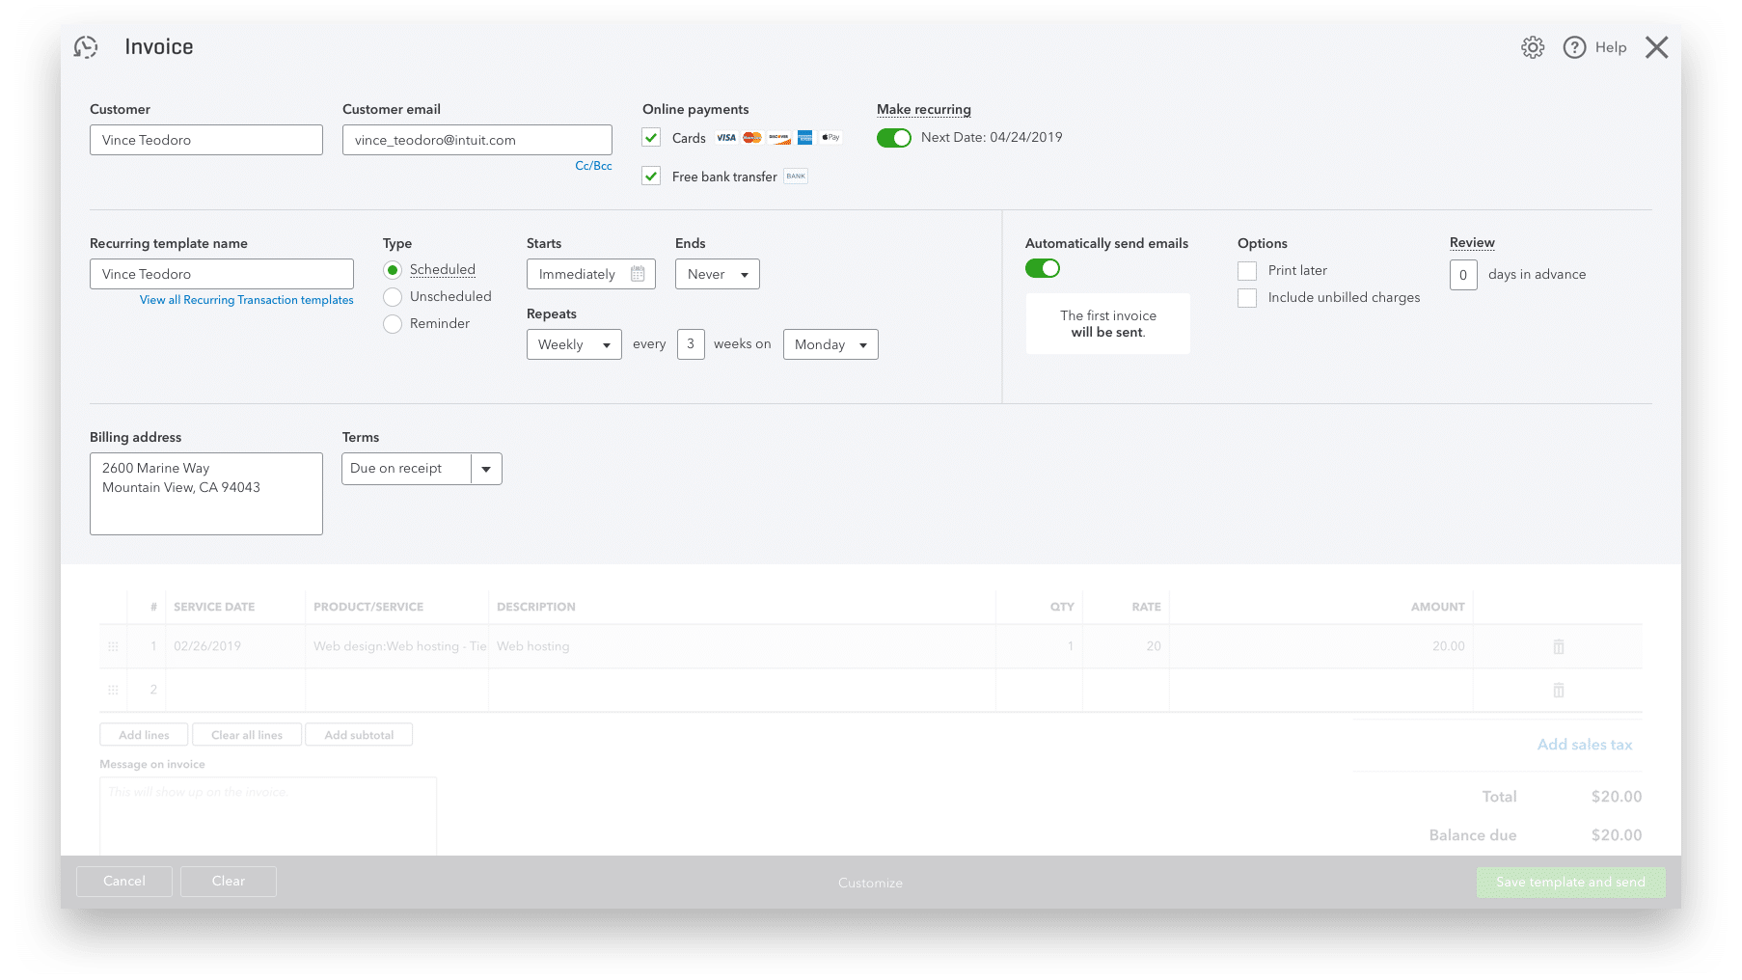Grab the drag handle for row 2
The height and width of the screenshot is (980, 1742).
(x=113, y=690)
